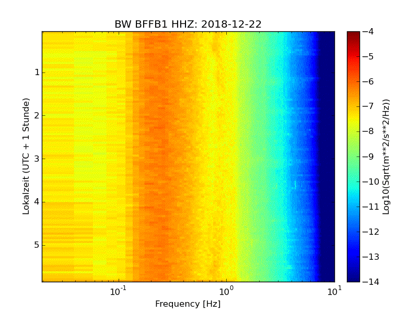This screenshot has width=418, height=313.
Task: Click the colorbar tick label −10
Action: coord(370,182)
